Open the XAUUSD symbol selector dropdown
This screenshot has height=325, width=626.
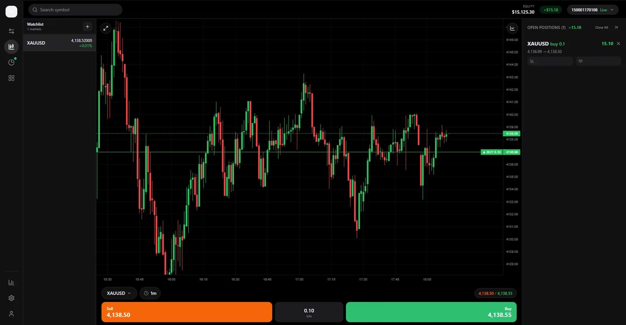[x=119, y=293]
